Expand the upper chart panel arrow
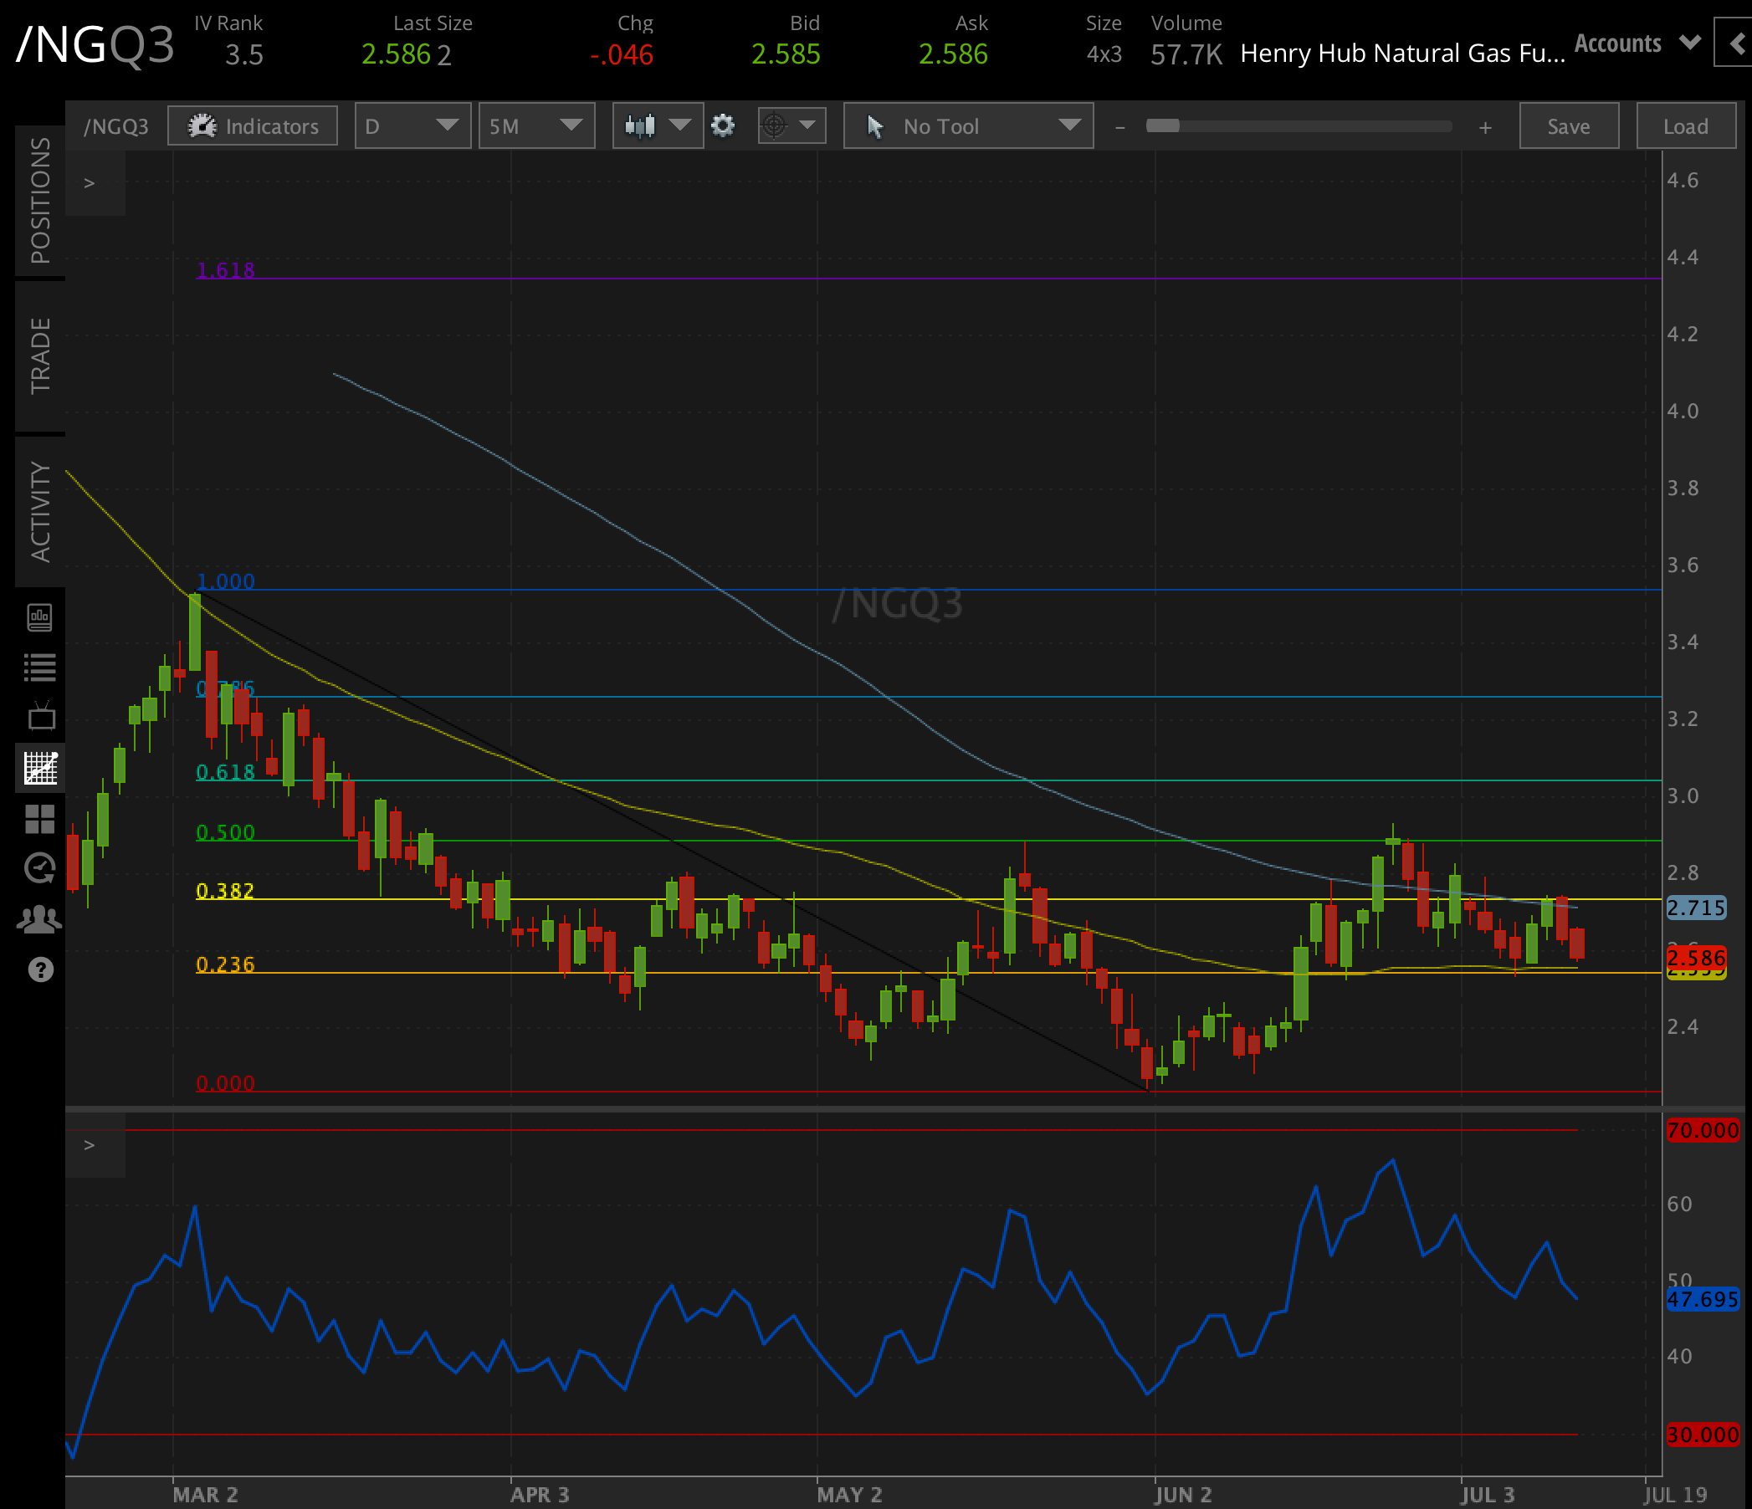Screen dimensions: 1752x1509 [88, 181]
